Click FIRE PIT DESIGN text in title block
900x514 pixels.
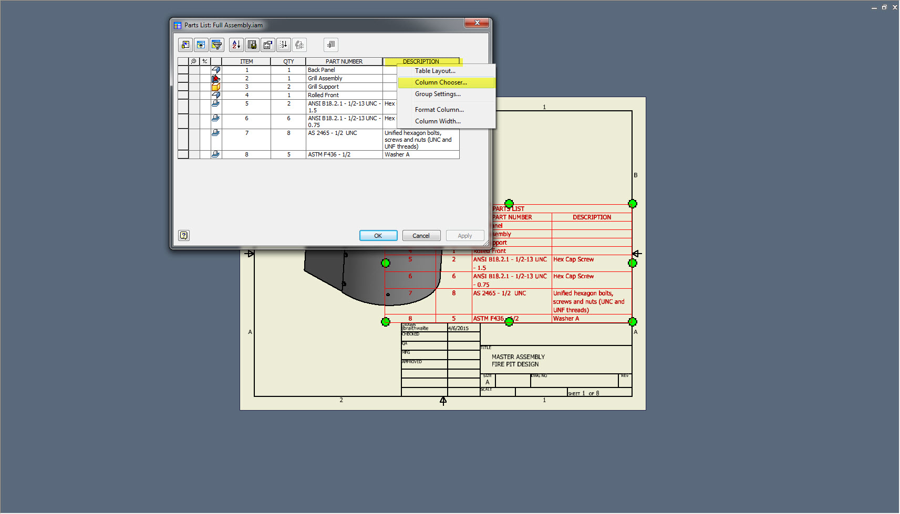[515, 364]
